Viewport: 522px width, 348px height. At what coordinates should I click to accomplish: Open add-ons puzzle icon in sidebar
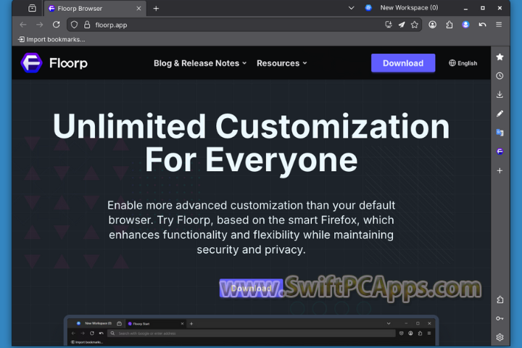tap(500, 299)
